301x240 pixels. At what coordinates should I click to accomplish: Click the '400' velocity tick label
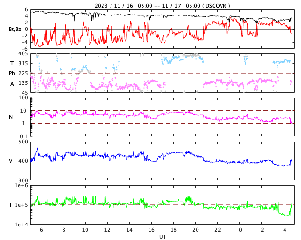pos(23,161)
